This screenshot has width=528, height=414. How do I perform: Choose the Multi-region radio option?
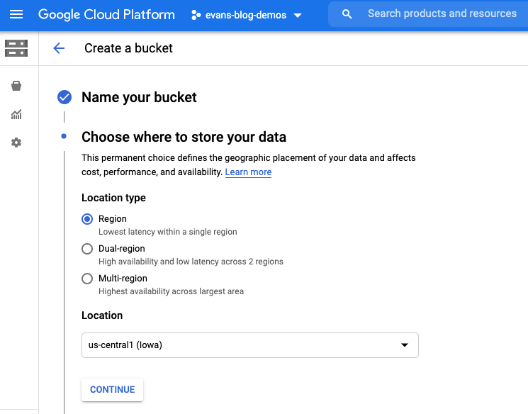(x=87, y=279)
